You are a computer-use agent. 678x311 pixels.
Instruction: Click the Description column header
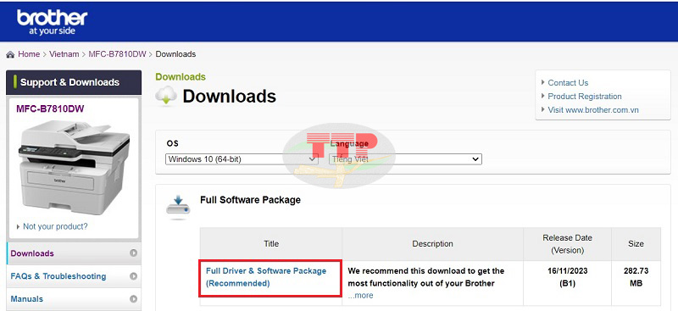click(x=432, y=244)
